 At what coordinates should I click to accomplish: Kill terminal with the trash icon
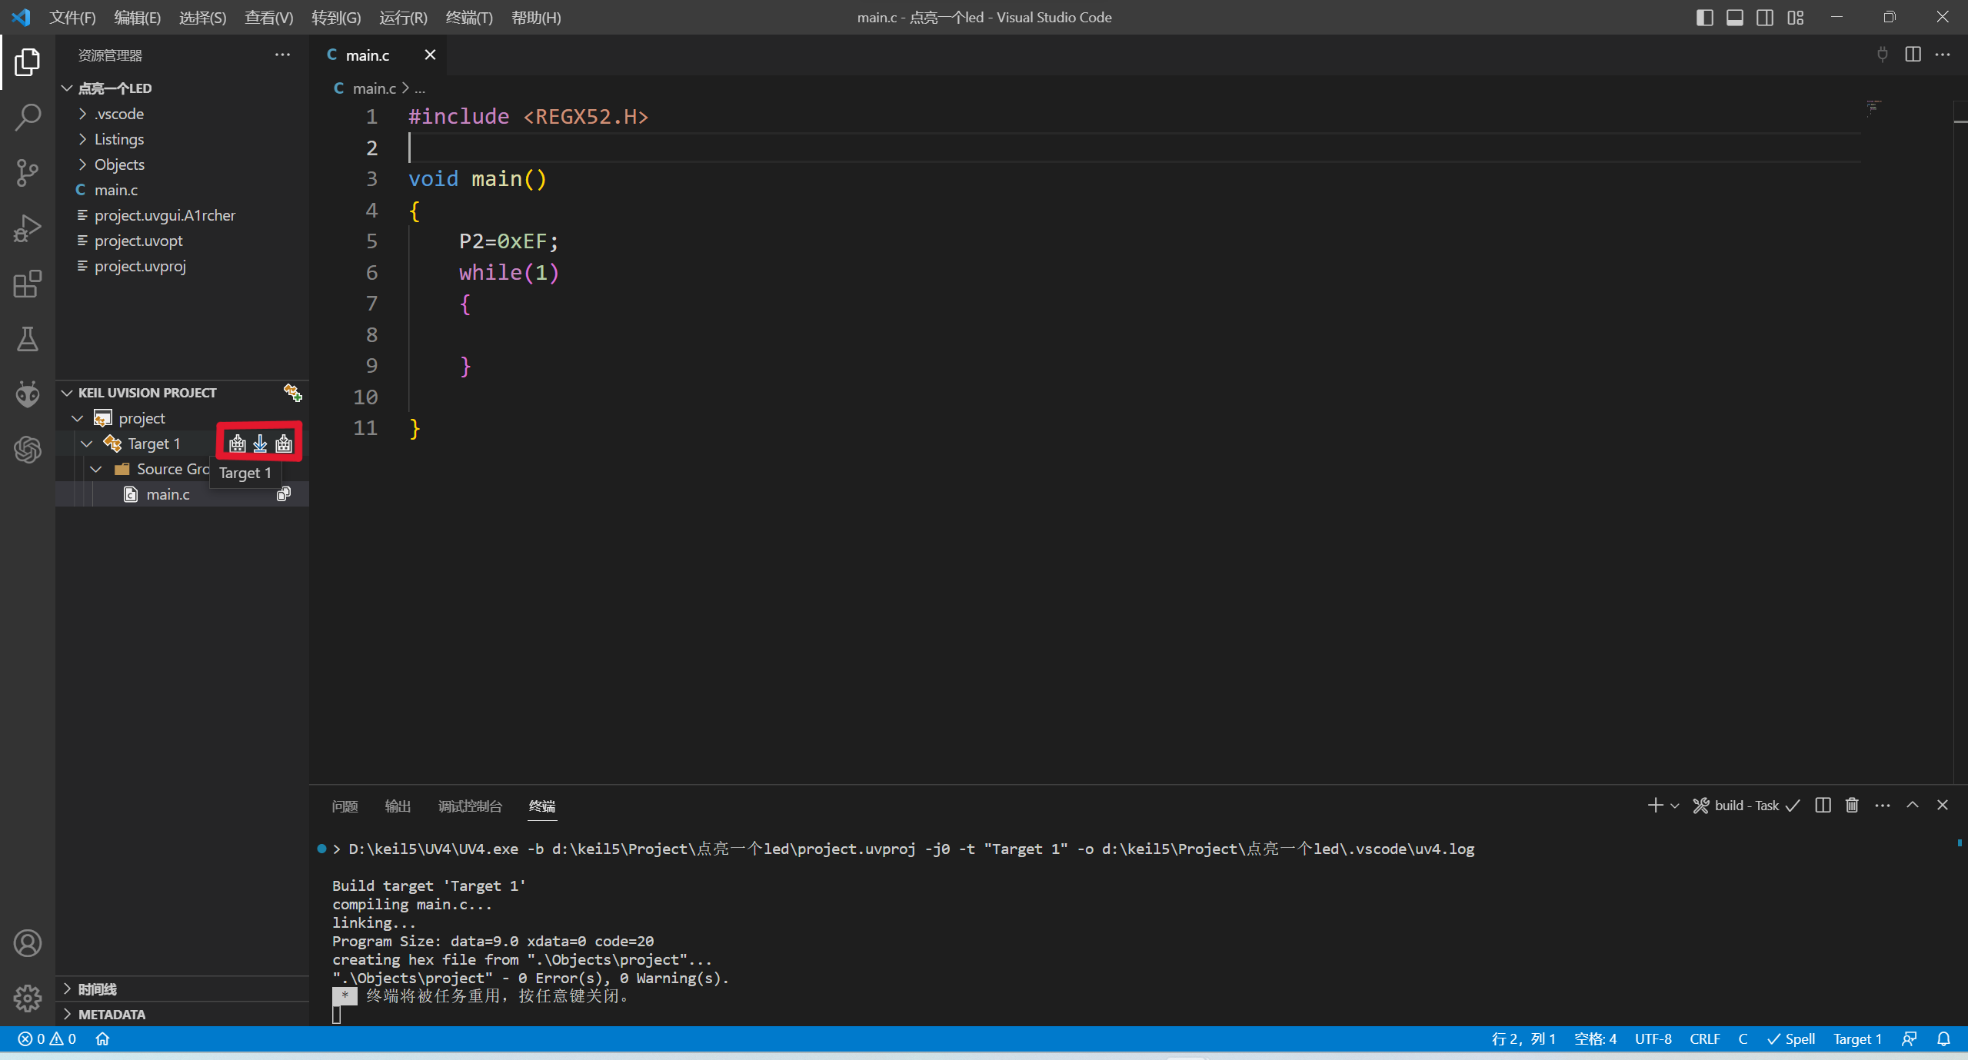(x=1852, y=805)
